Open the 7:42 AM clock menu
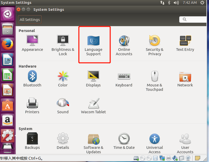The width and height of the screenshot is (209, 162). [190, 3]
